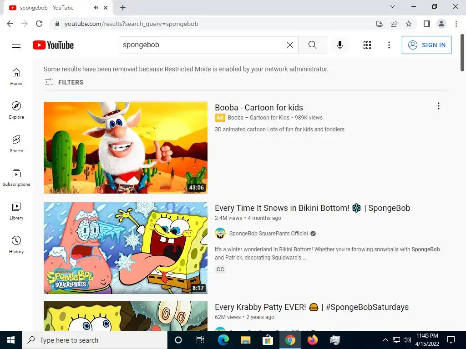Clear the spongebob search text with X
The image size is (466, 349).
pyautogui.click(x=290, y=45)
